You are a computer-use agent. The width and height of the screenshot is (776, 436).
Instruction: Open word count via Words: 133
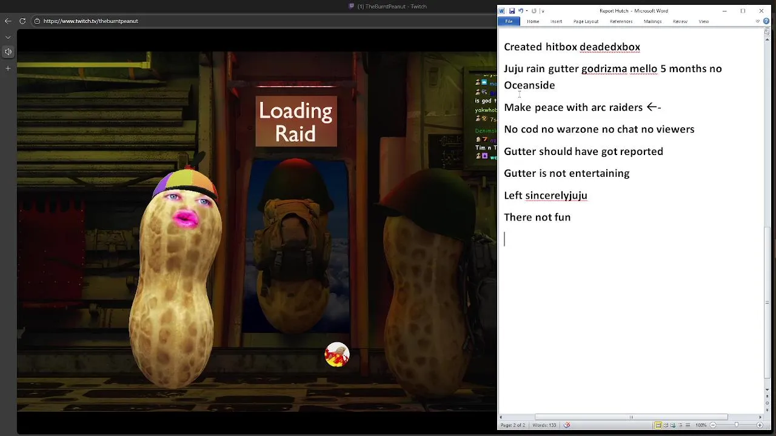point(544,425)
